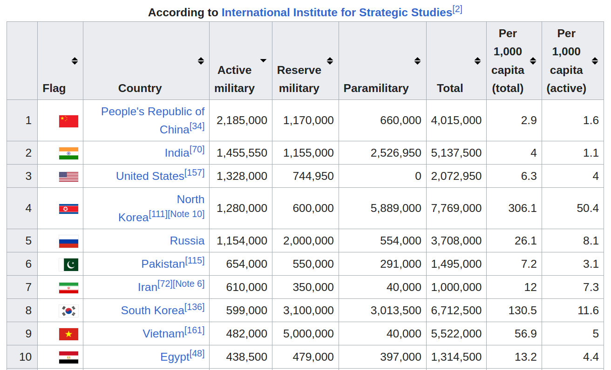
Task: Select India's total 5,137,500
Action: click(x=456, y=153)
